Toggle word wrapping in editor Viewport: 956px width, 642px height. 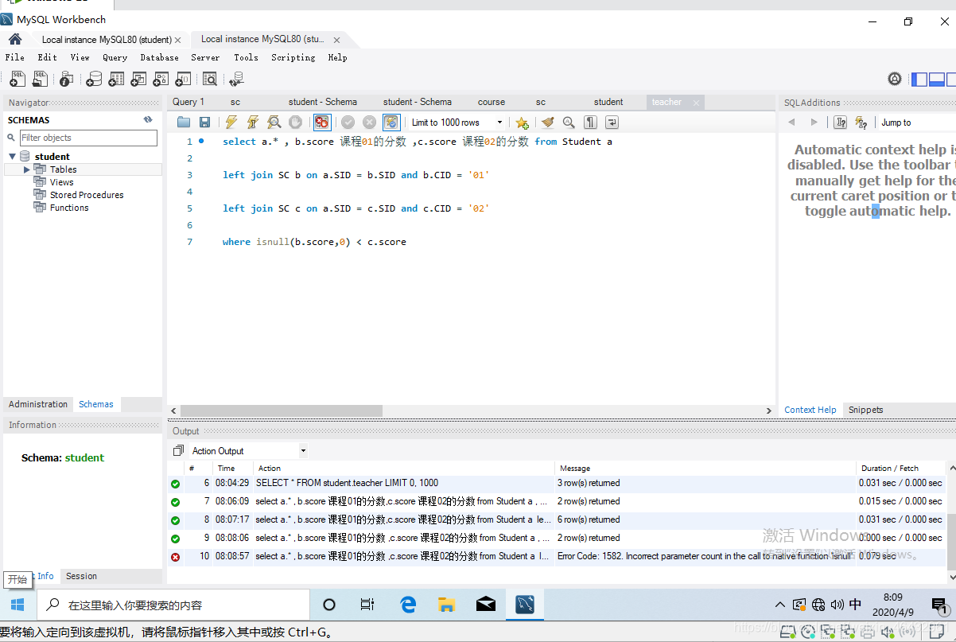pyautogui.click(x=612, y=123)
